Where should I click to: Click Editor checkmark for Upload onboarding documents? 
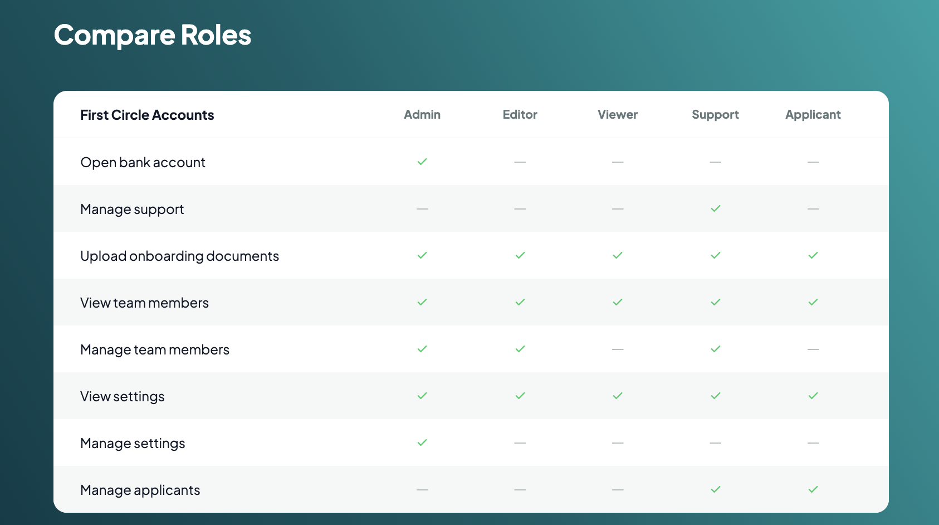pyautogui.click(x=520, y=255)
